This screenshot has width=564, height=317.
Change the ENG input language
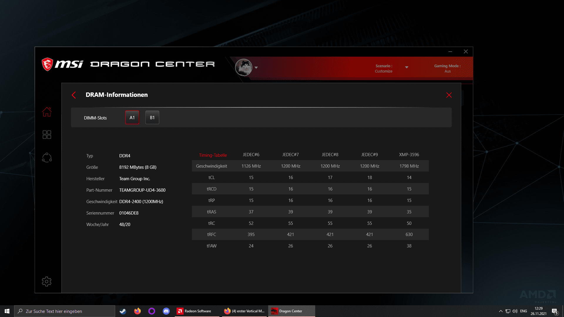(523, 311)
